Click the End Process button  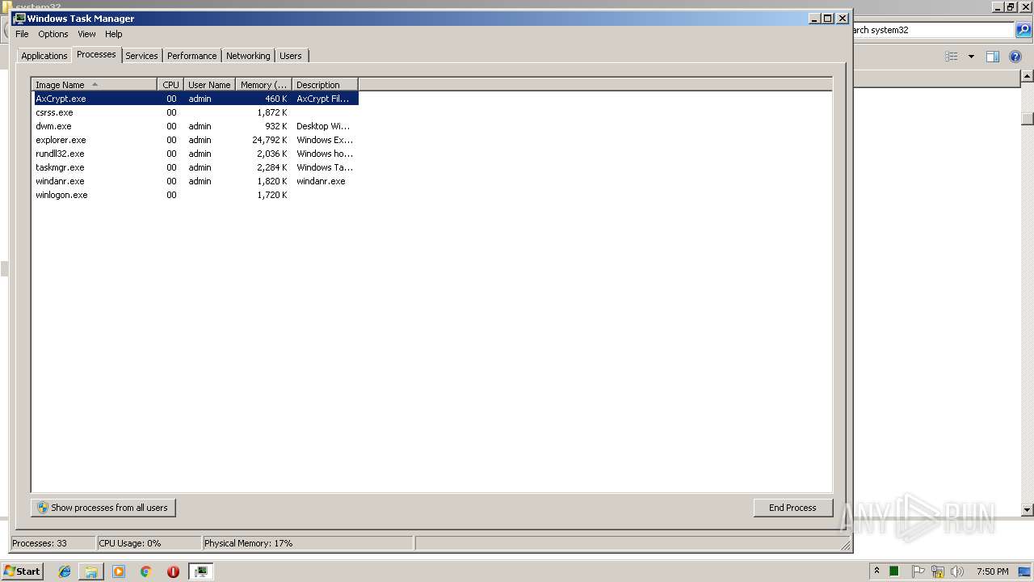click(792, 508)
